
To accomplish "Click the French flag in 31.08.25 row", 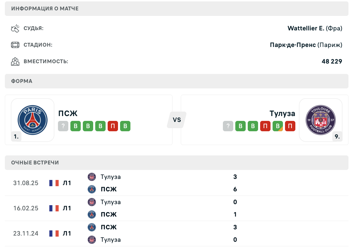I will click(54, 183).
